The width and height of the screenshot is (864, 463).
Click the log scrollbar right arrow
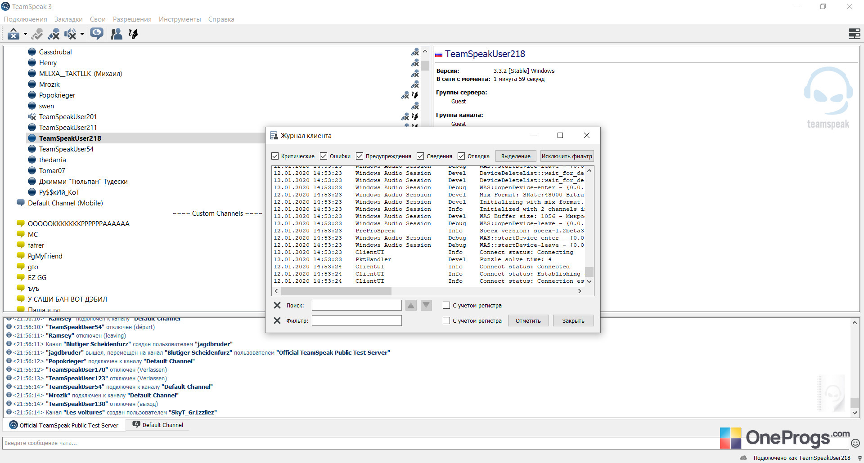pyautogui.click(x=580, y=291)
